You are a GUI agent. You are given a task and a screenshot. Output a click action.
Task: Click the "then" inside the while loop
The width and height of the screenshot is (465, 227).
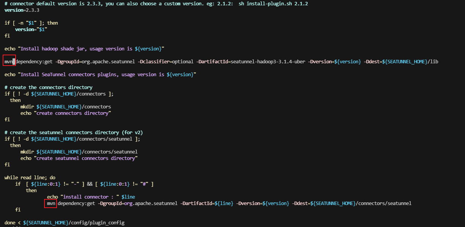(x=31, y=190)
